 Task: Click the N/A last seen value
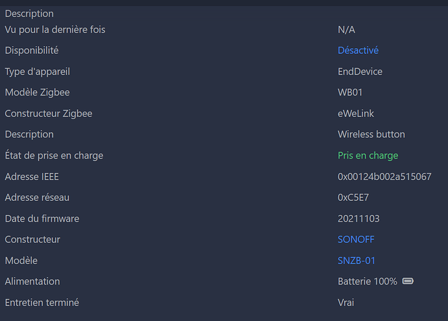pos(346,29)
